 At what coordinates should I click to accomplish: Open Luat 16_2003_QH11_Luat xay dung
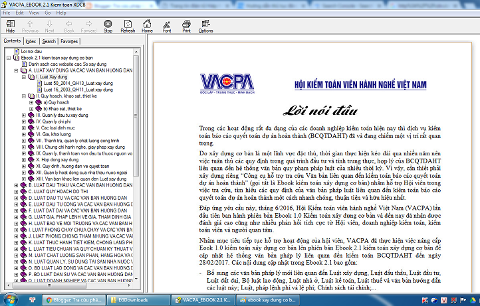tap(78, 90)
